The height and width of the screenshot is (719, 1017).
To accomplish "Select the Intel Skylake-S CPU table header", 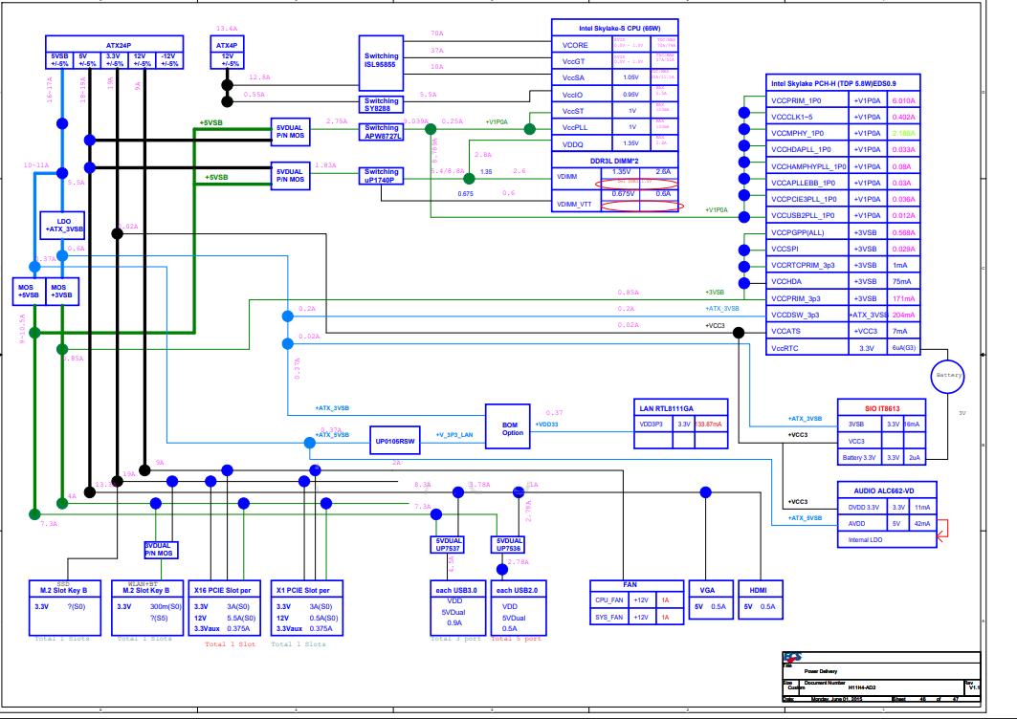I will pos(615,28).
